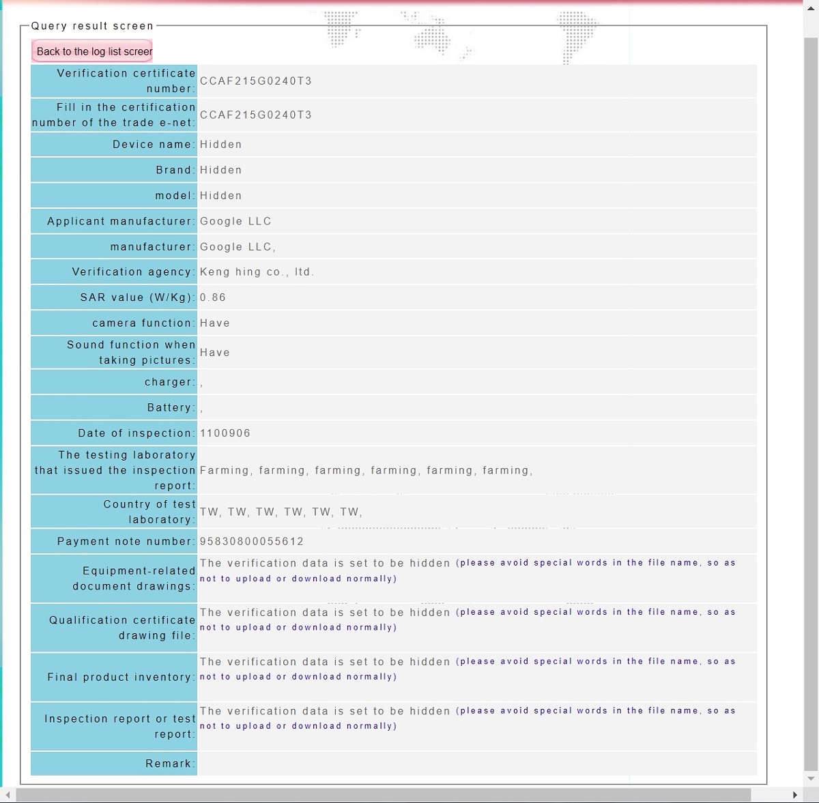Click the Country of test laboratory TW list
Screen dimensions: 819x803
coord(281,512)
